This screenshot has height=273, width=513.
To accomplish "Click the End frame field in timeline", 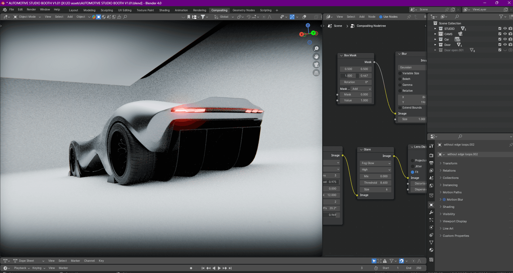I will [x=414, y=268].
